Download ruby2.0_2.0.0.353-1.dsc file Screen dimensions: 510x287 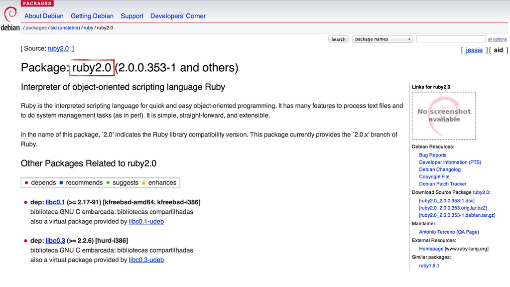447,201
